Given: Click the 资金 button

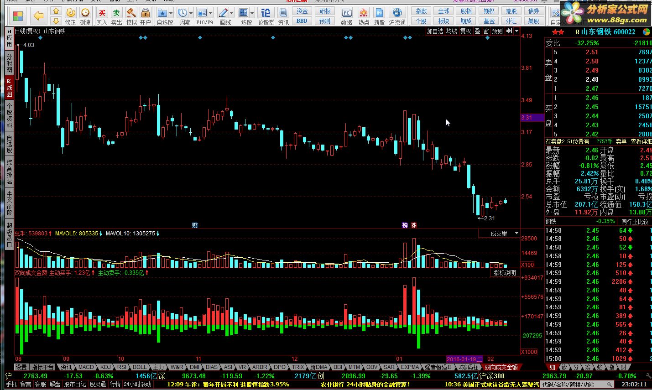Looking at the screenshot, I should click(302, 11).
